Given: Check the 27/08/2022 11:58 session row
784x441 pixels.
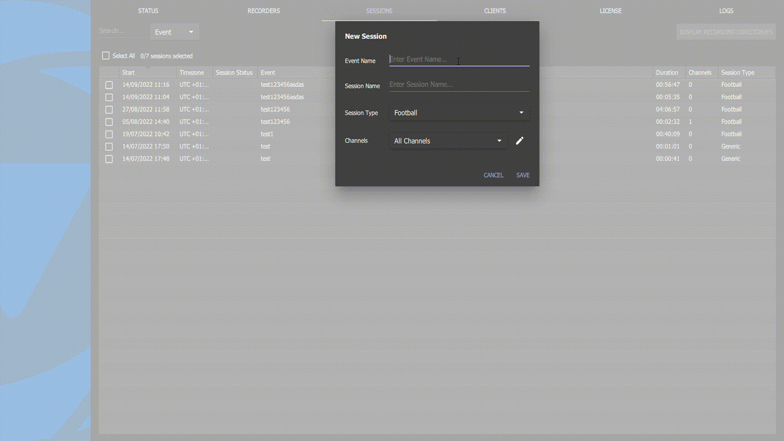Looking at the screenshot, I should point(109,109).
